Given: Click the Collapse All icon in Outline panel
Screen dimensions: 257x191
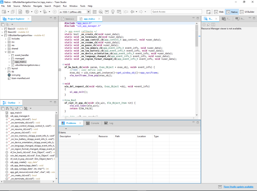Looking at the screenshot, I should [x=3, y=108].
